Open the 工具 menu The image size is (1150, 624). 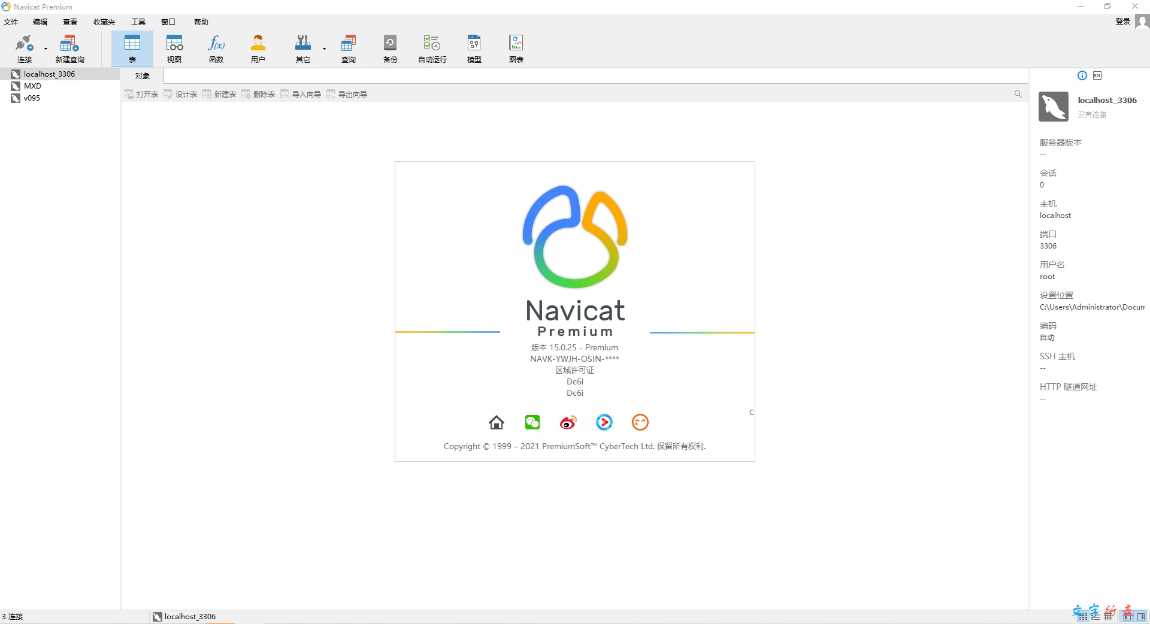pos(138,22)
